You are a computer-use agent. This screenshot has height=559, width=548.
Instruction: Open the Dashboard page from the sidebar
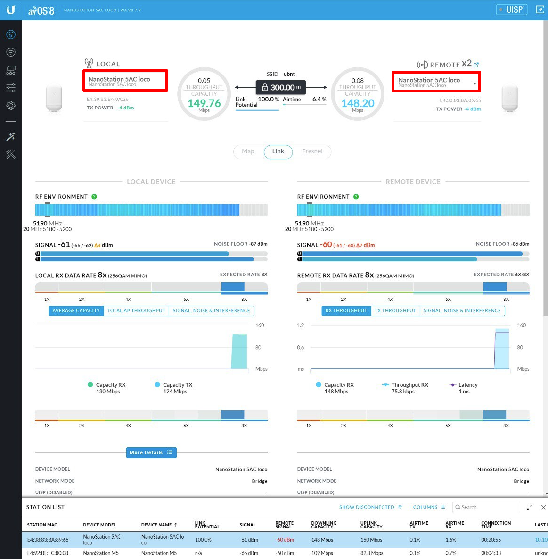pyautogui.click(x=11, y=34)
